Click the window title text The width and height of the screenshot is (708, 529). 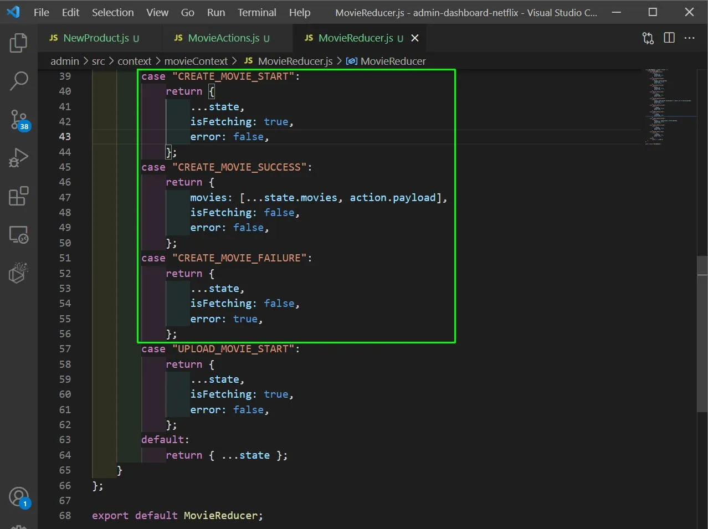tap(466, 12)
